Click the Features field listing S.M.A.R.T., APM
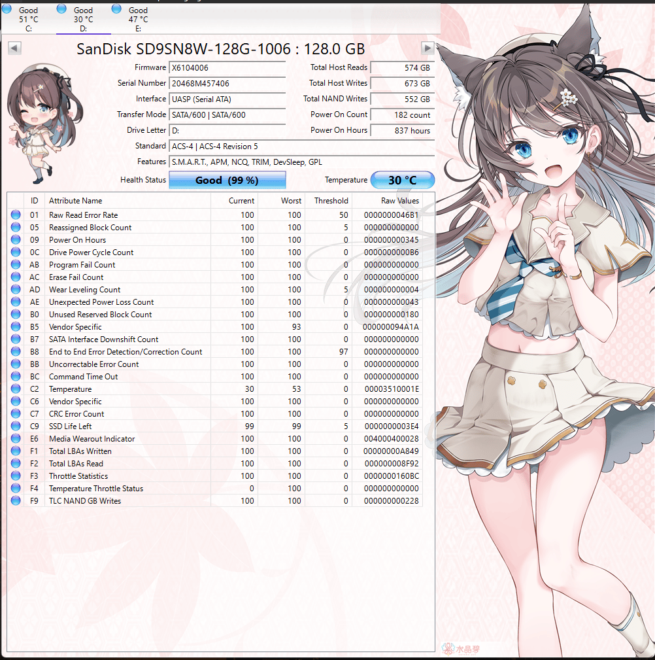 pos(301,162)
